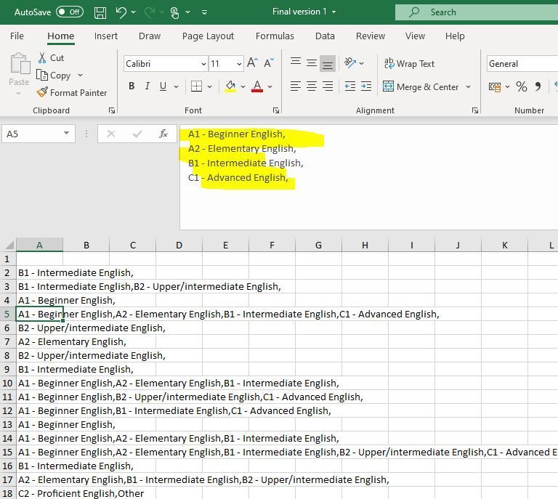Open the font size 11 dropdown

coord(239,64)
